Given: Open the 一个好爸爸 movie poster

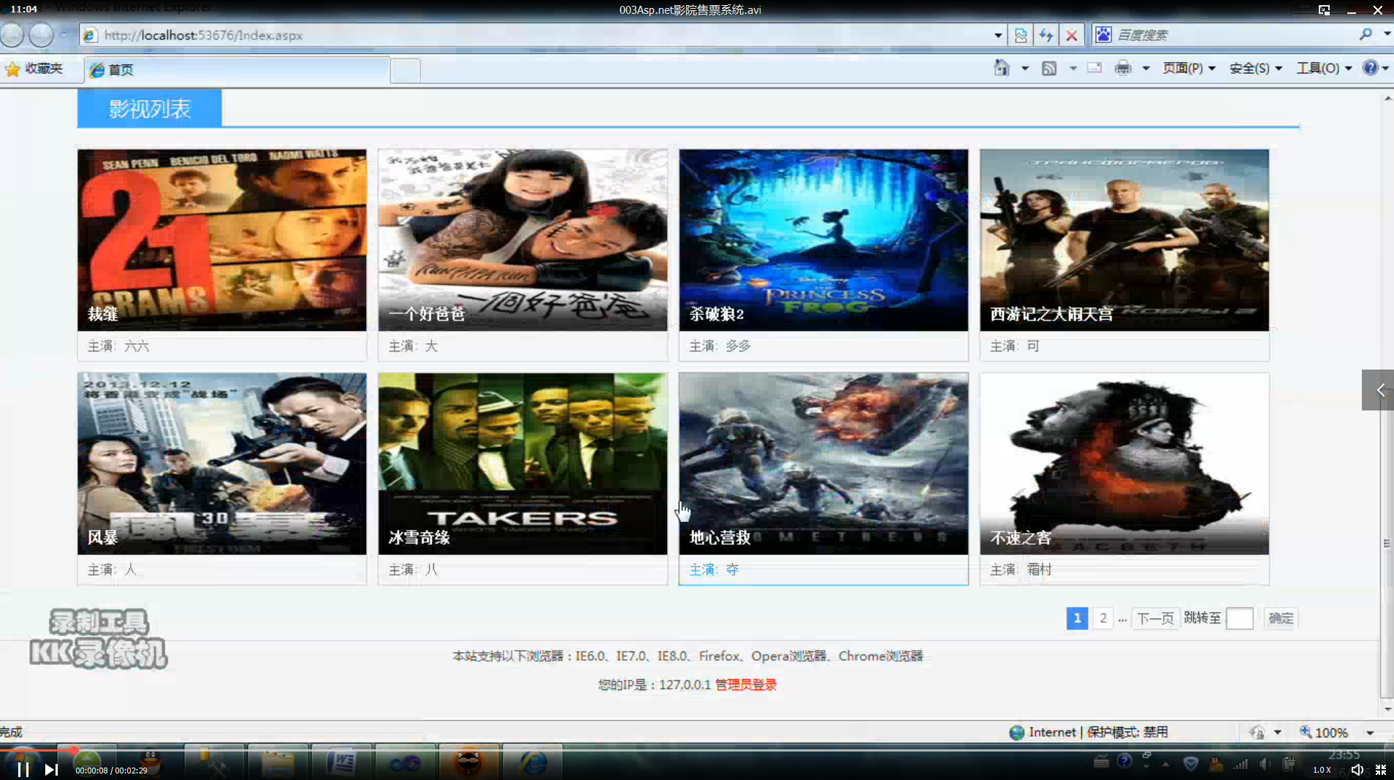Looking at the screenshot, I should (x=523, y=240).
